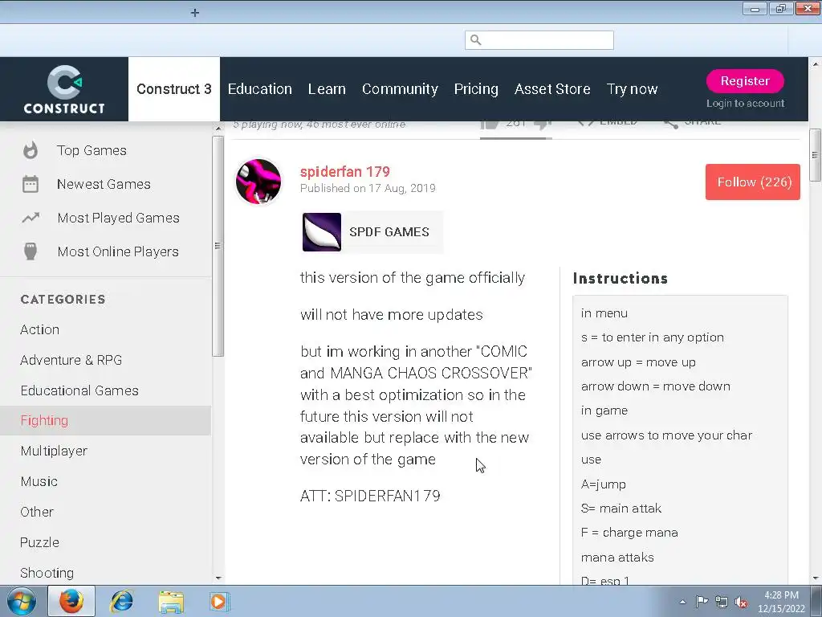Viewport: 822px width, 617px height.
Task: Click the 'ATT: SPIDERFAN179' text
Action: 370,496
